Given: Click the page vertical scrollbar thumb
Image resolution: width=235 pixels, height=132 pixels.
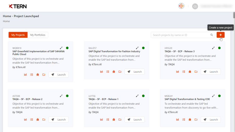Looking at the screenshot, I should 234,15.
